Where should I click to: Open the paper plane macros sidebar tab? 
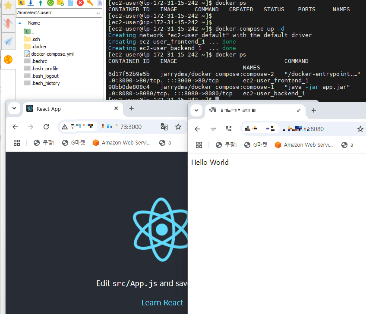[x=8, y=41]
